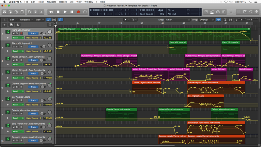The width and height of the screenshot is (261, 147).
Task: Expand automation lanes on Piano VSL Imperial 2
Action: coord(8,51)
